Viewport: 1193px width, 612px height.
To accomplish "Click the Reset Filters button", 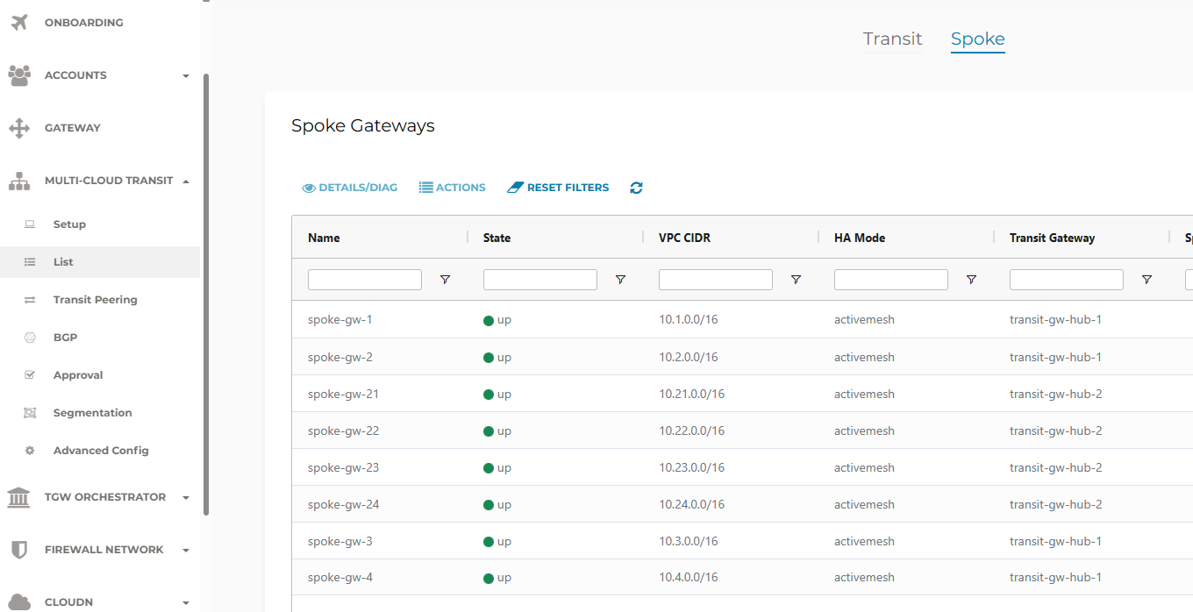I will point(558,188).
